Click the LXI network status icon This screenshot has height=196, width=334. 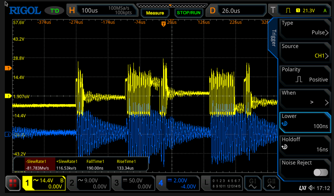(x=302, y=188)
